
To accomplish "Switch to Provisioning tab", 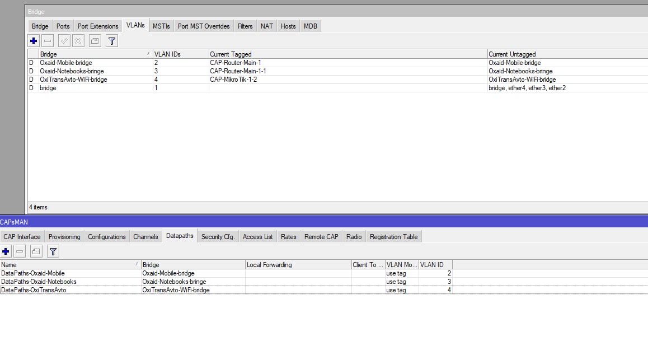I will click(x=64, y=237).
